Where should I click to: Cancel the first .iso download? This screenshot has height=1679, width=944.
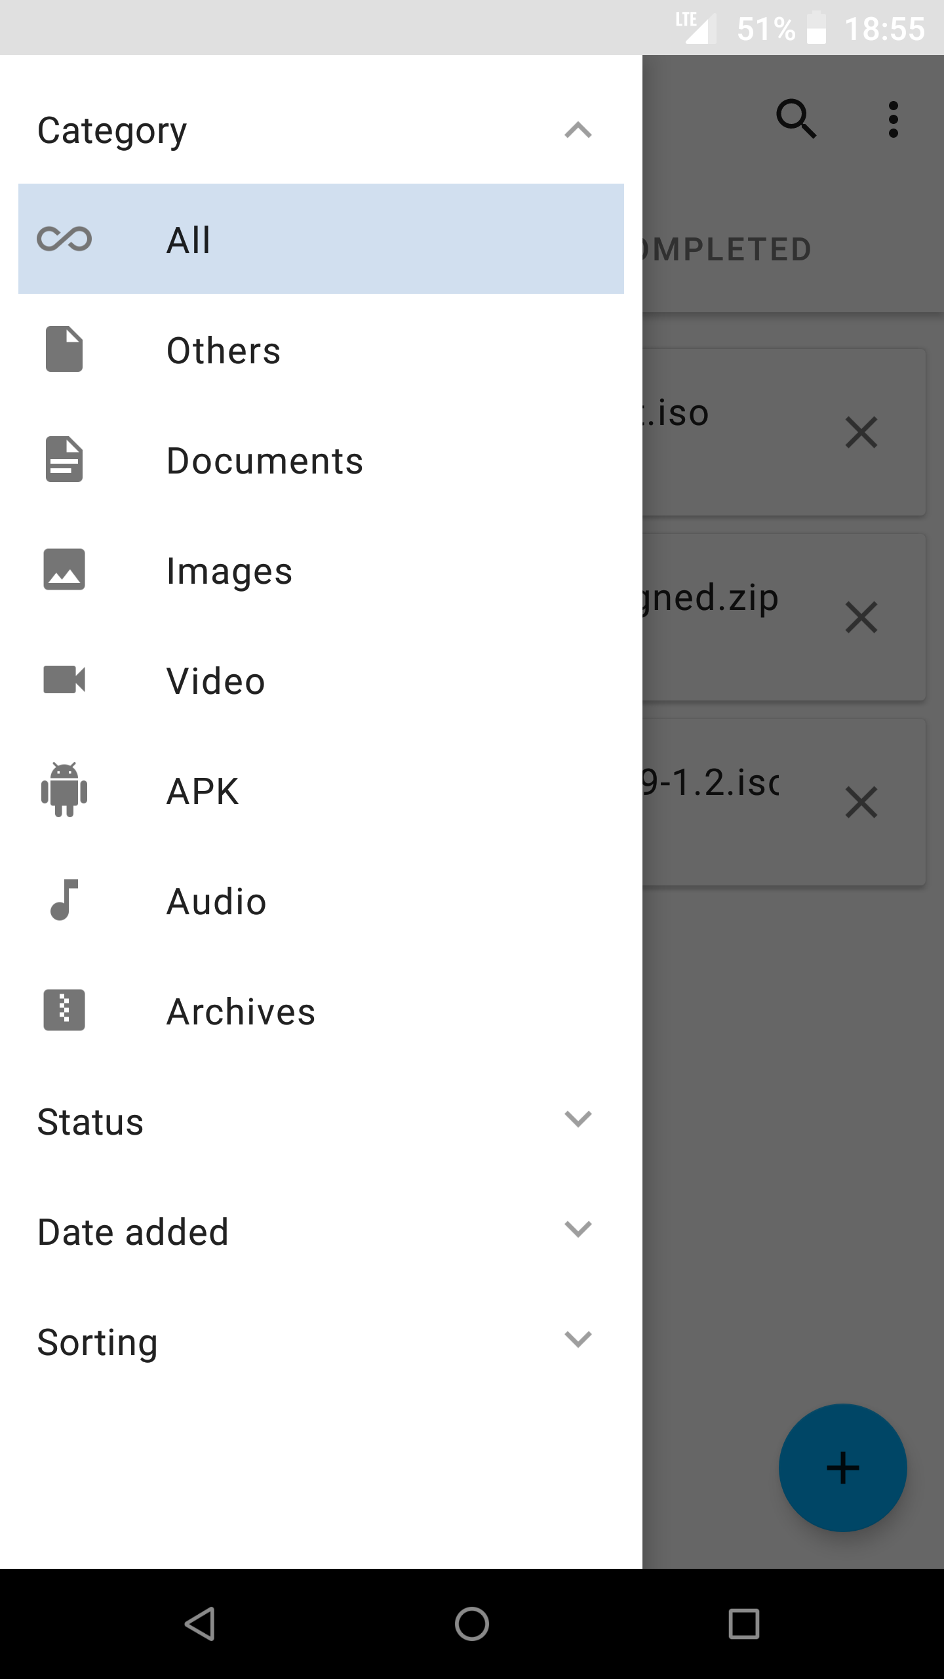click(x=861, y=433)
